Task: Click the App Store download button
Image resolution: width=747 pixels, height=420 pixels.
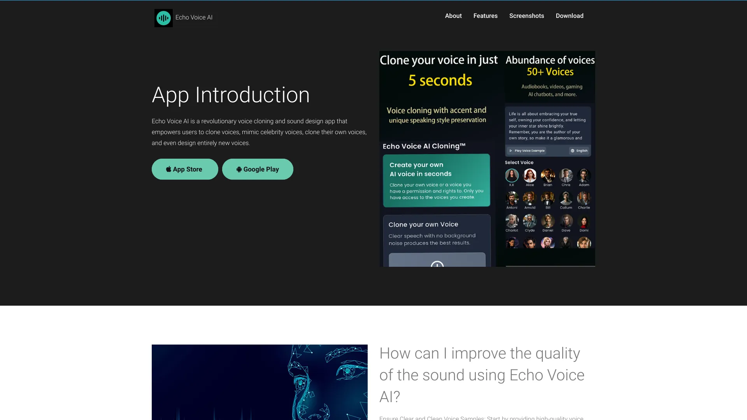Action: [x=185, y=169]
